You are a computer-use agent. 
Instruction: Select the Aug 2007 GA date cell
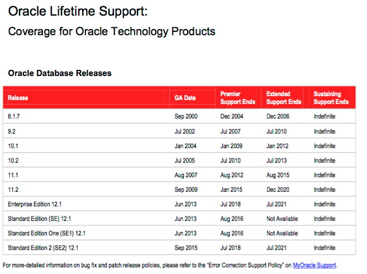click(x=186, y=175)
